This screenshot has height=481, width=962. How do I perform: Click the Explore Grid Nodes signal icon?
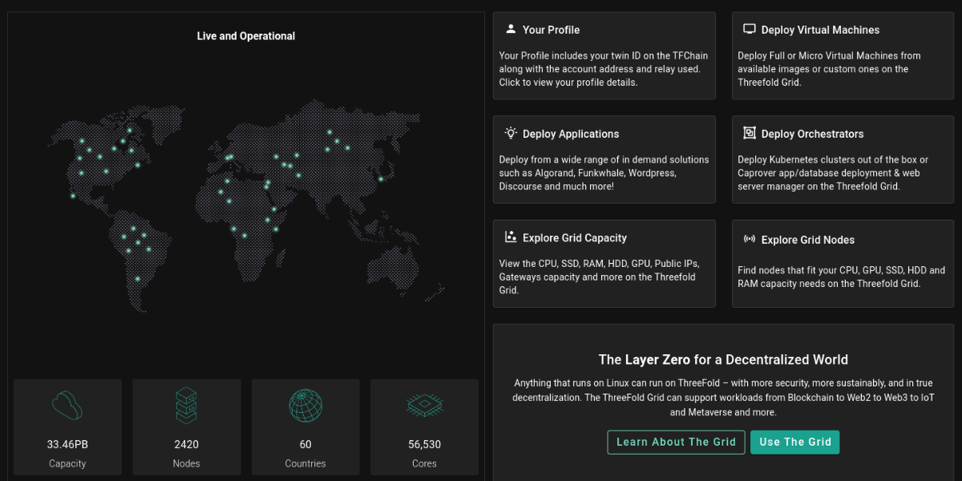coord(750,239)
